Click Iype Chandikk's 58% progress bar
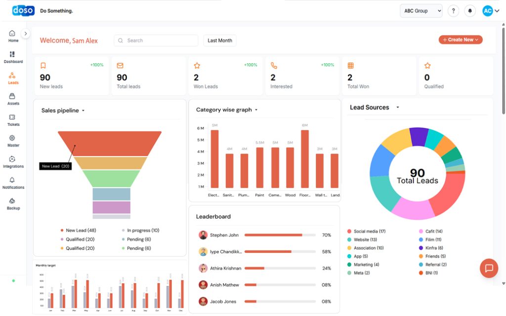Viewport: 506px width, 316px height. pos(280,252)
